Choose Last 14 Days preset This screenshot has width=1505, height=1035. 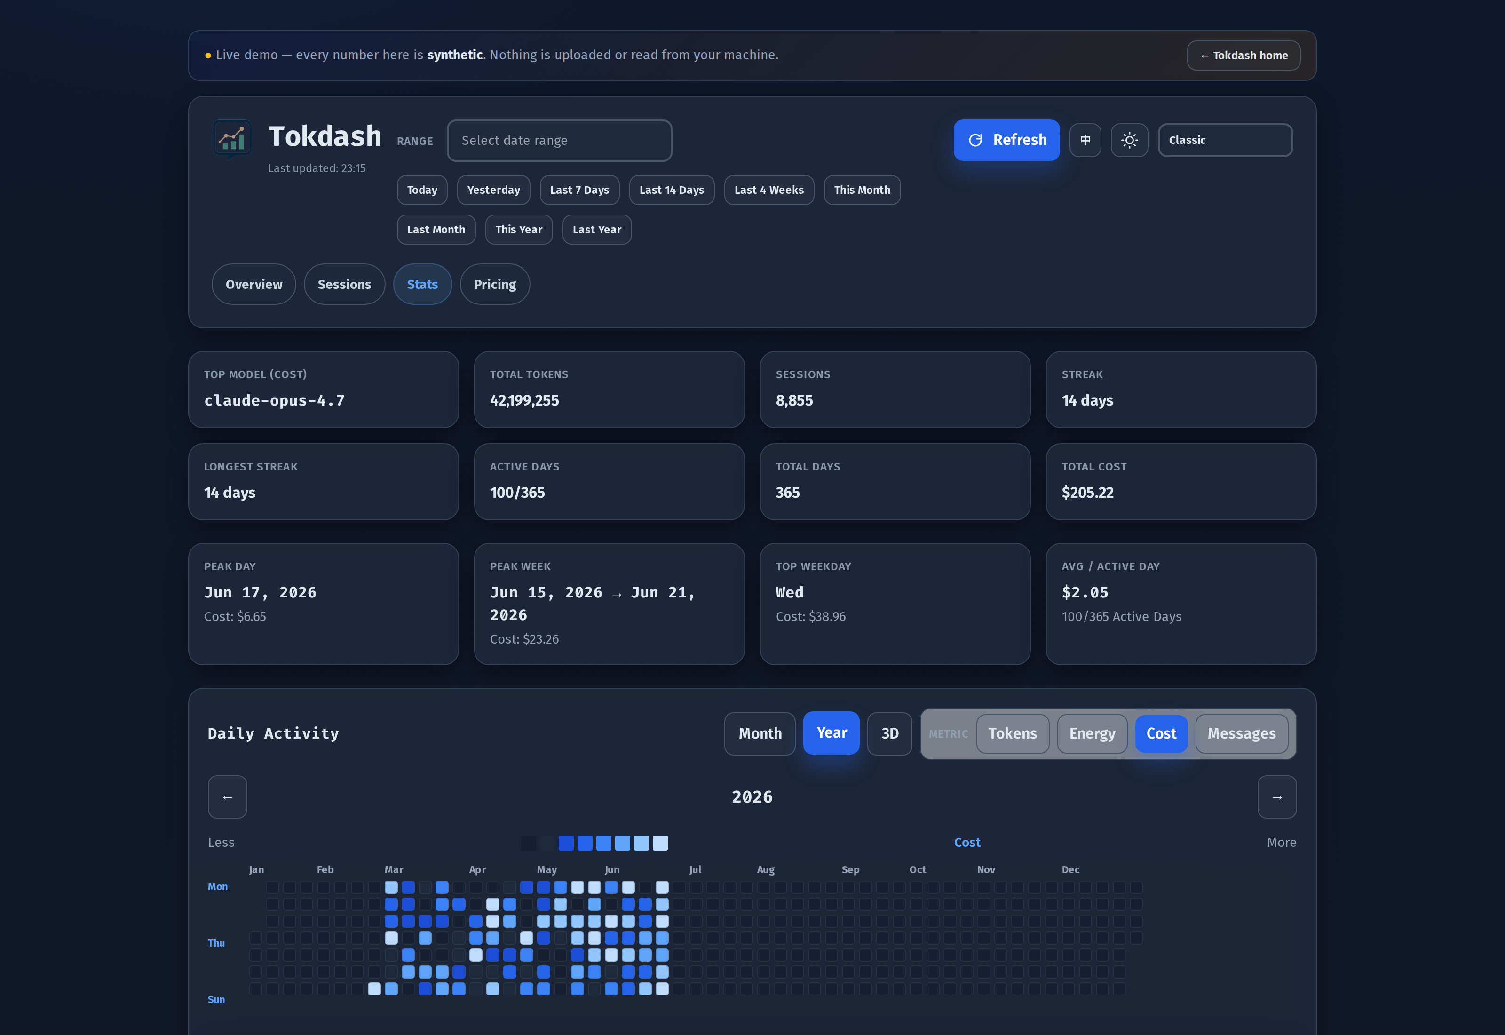pyautogui.click(x=672, y=190)
